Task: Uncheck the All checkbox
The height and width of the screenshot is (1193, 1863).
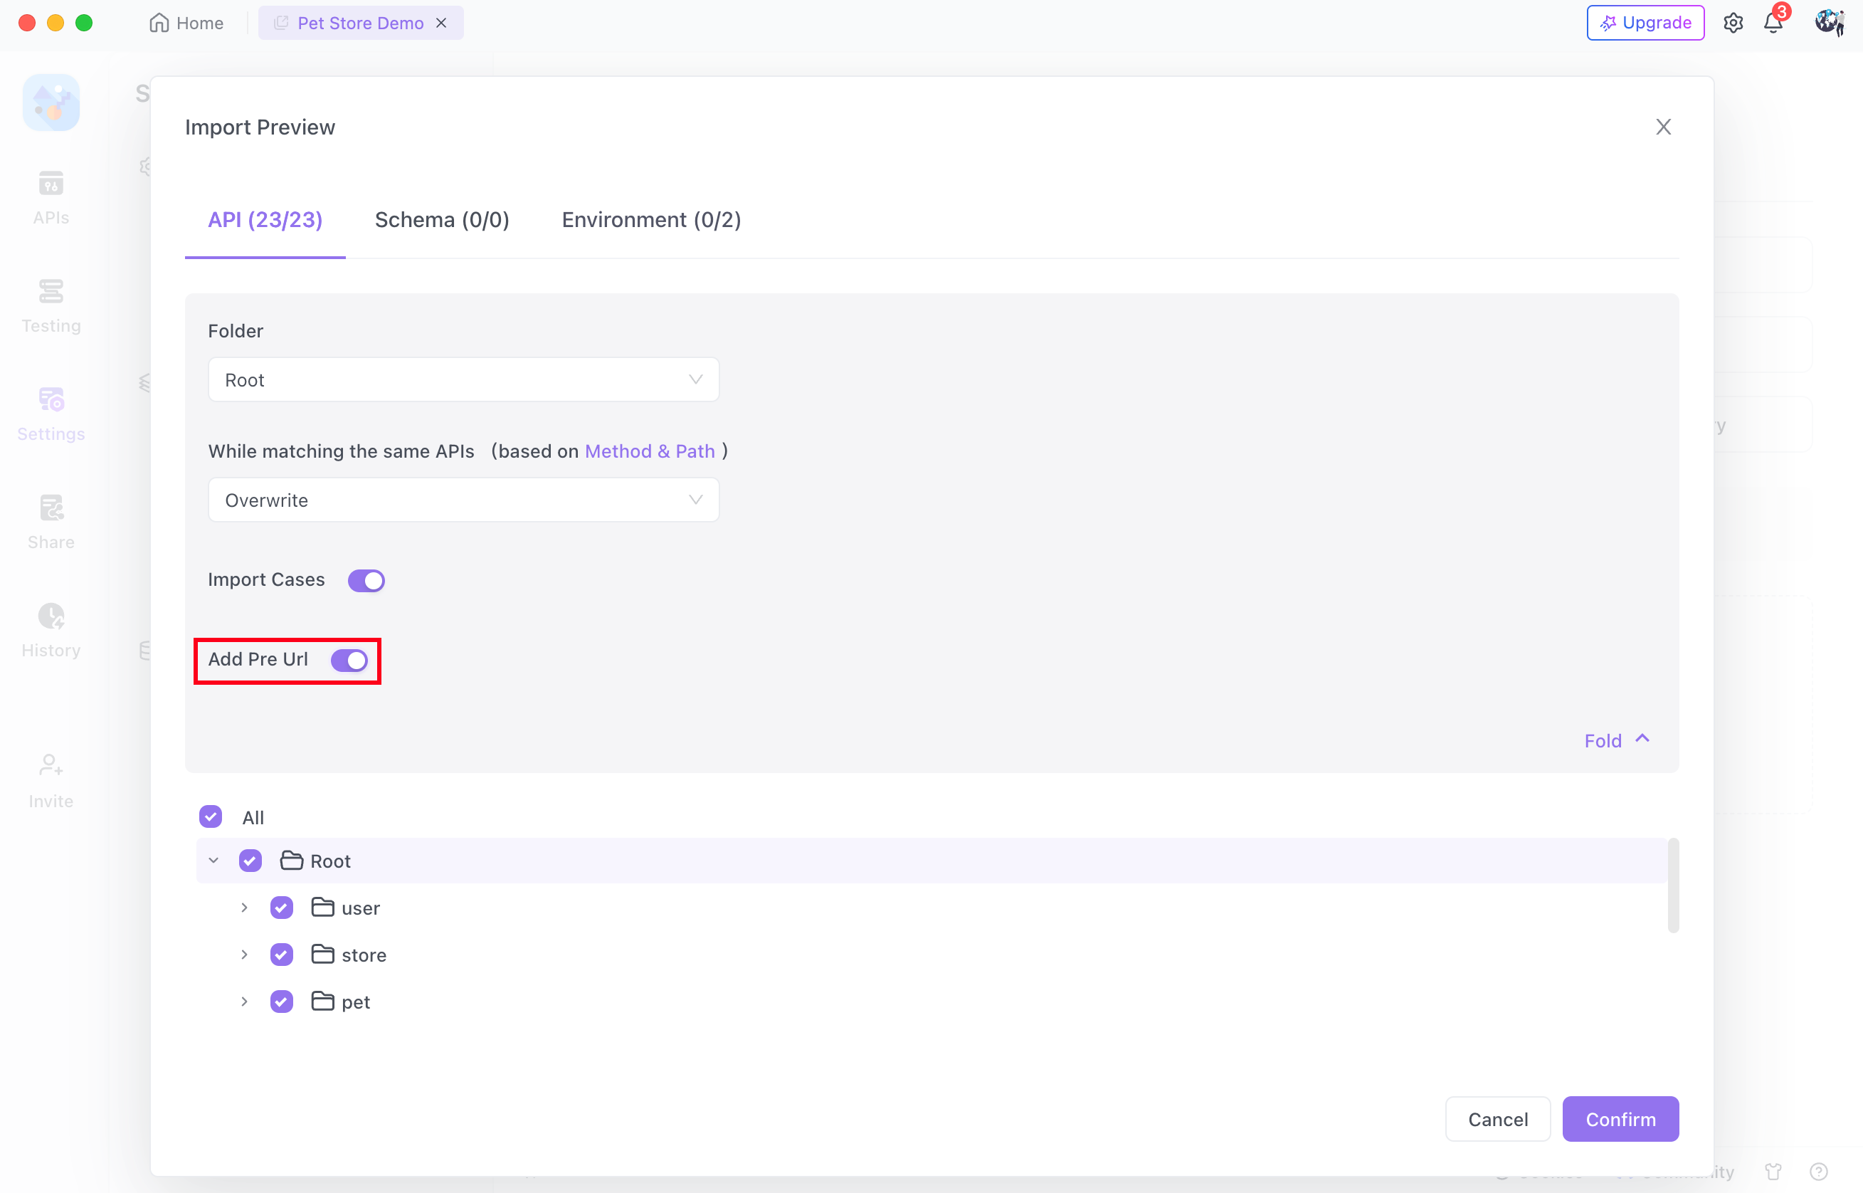Action: tap(211, 816)
